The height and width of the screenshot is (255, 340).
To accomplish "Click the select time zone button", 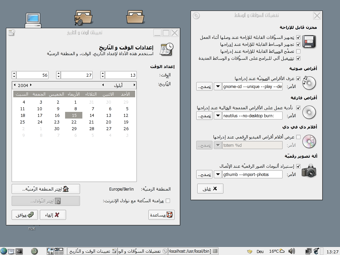I will point(46,189).
